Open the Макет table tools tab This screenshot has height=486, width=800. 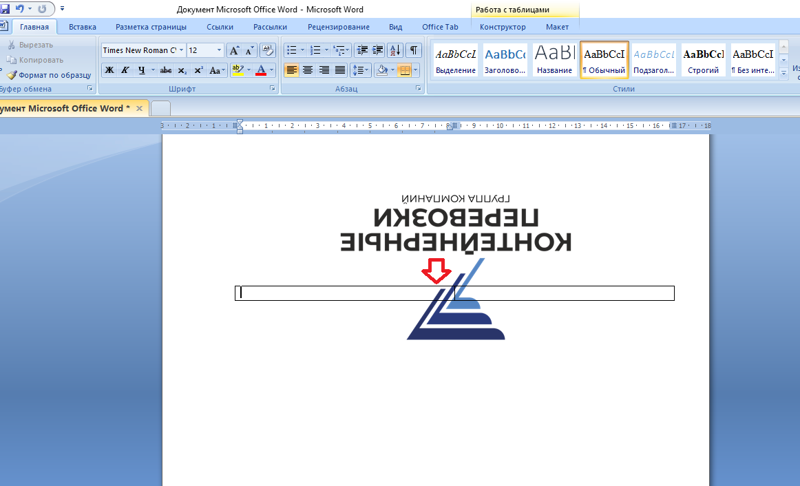click(557, 27)
